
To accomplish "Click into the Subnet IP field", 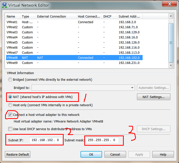I will coord(46,140).
